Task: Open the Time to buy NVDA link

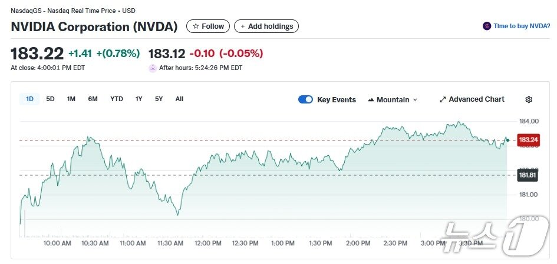Action: pyautogui.click(x=522, y=26)
